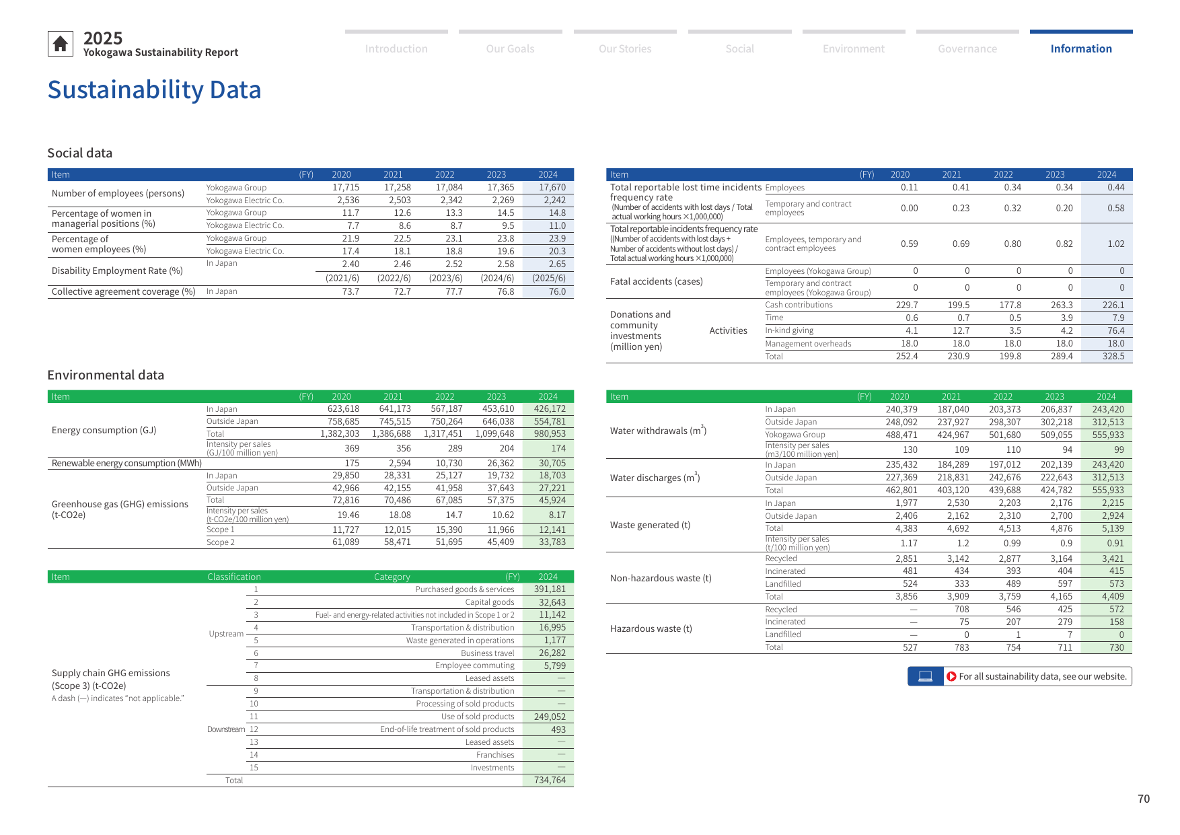
Task: Open the Governance tab
Action: tap(967, 48)
